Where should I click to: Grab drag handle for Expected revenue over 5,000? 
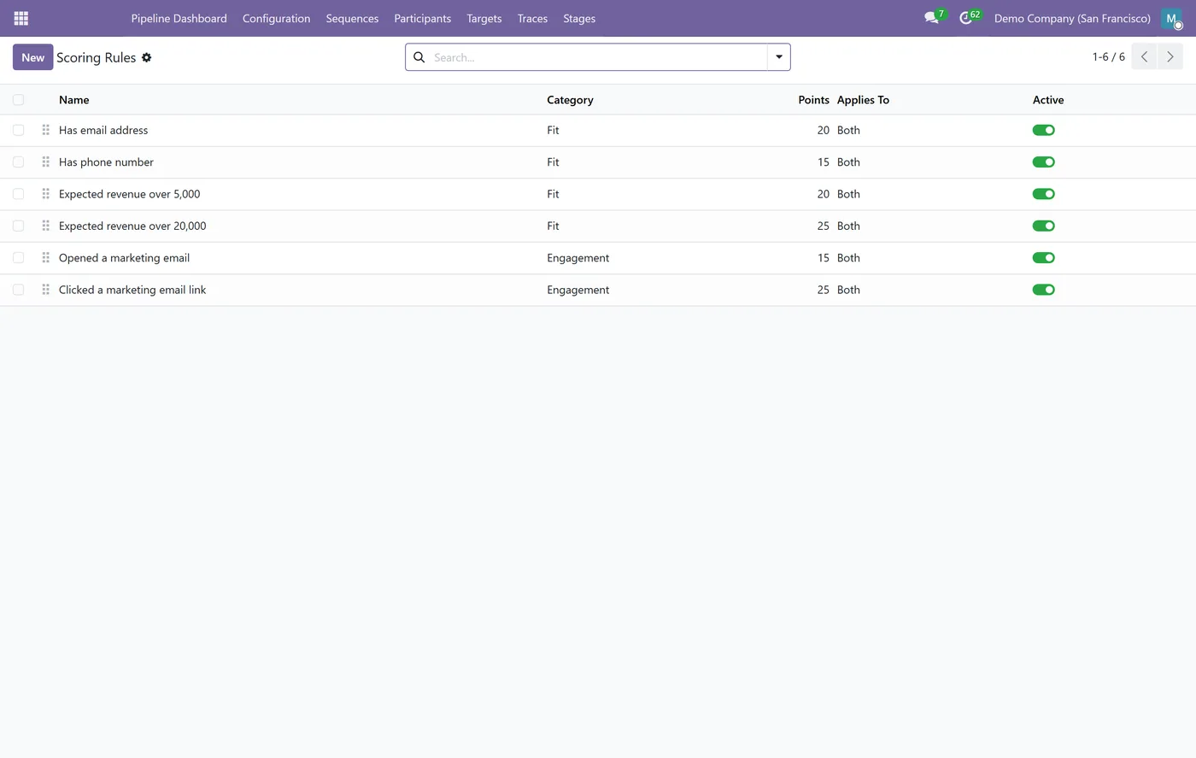click(46, 194)
